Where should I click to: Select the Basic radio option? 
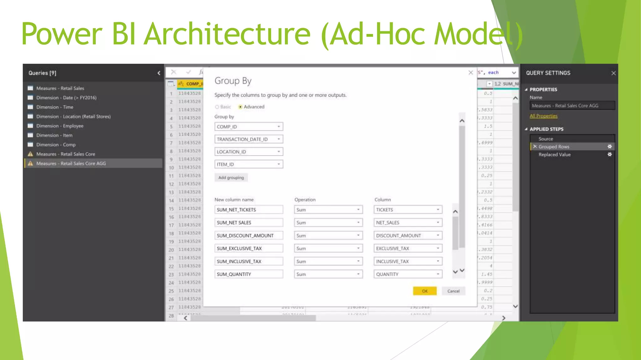217,107
